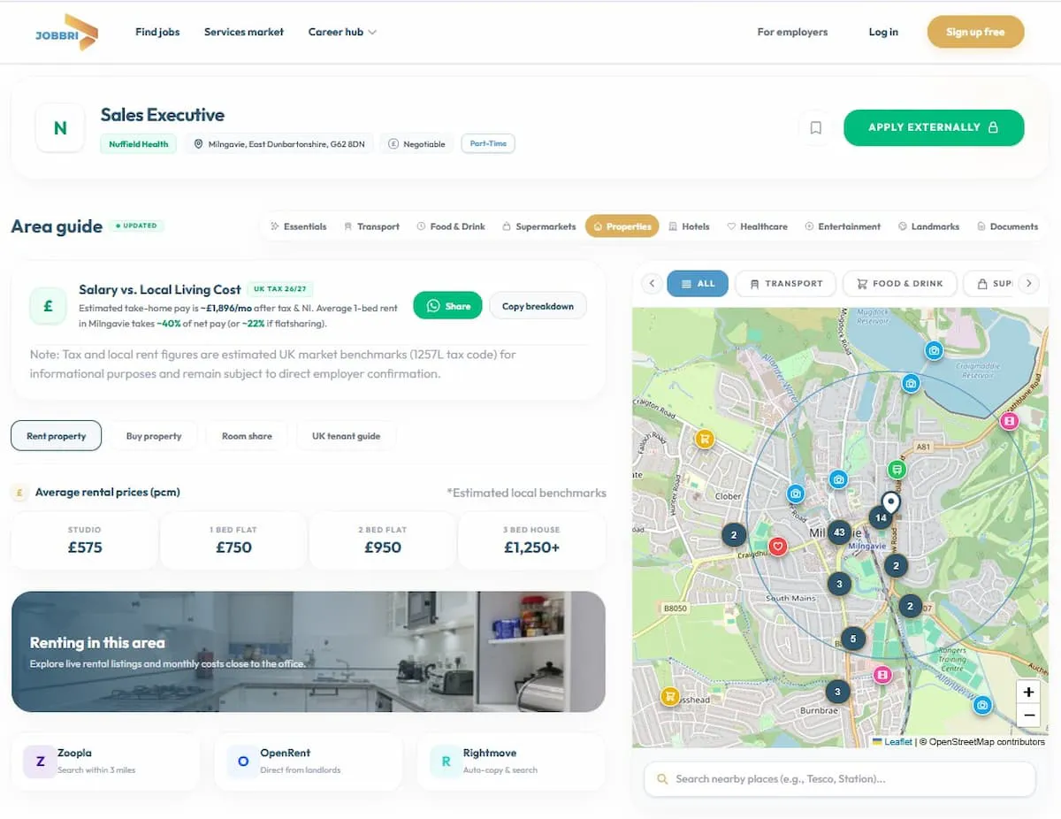Switch to the Buy property tab
The image size is (1061, 819).
(x=154, y=436)
